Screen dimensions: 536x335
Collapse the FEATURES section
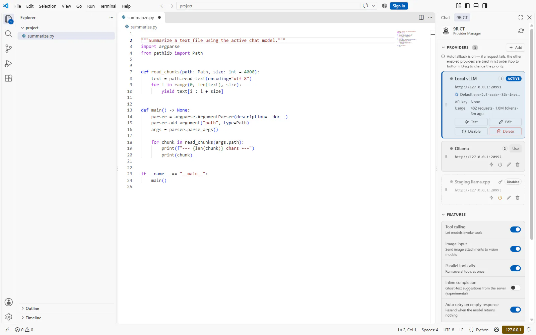pyautogui.click(x=454, y=214)
